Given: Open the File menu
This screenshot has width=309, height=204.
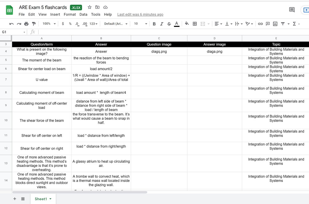Looking at the screenshot, I should click(x=22, y=14).
